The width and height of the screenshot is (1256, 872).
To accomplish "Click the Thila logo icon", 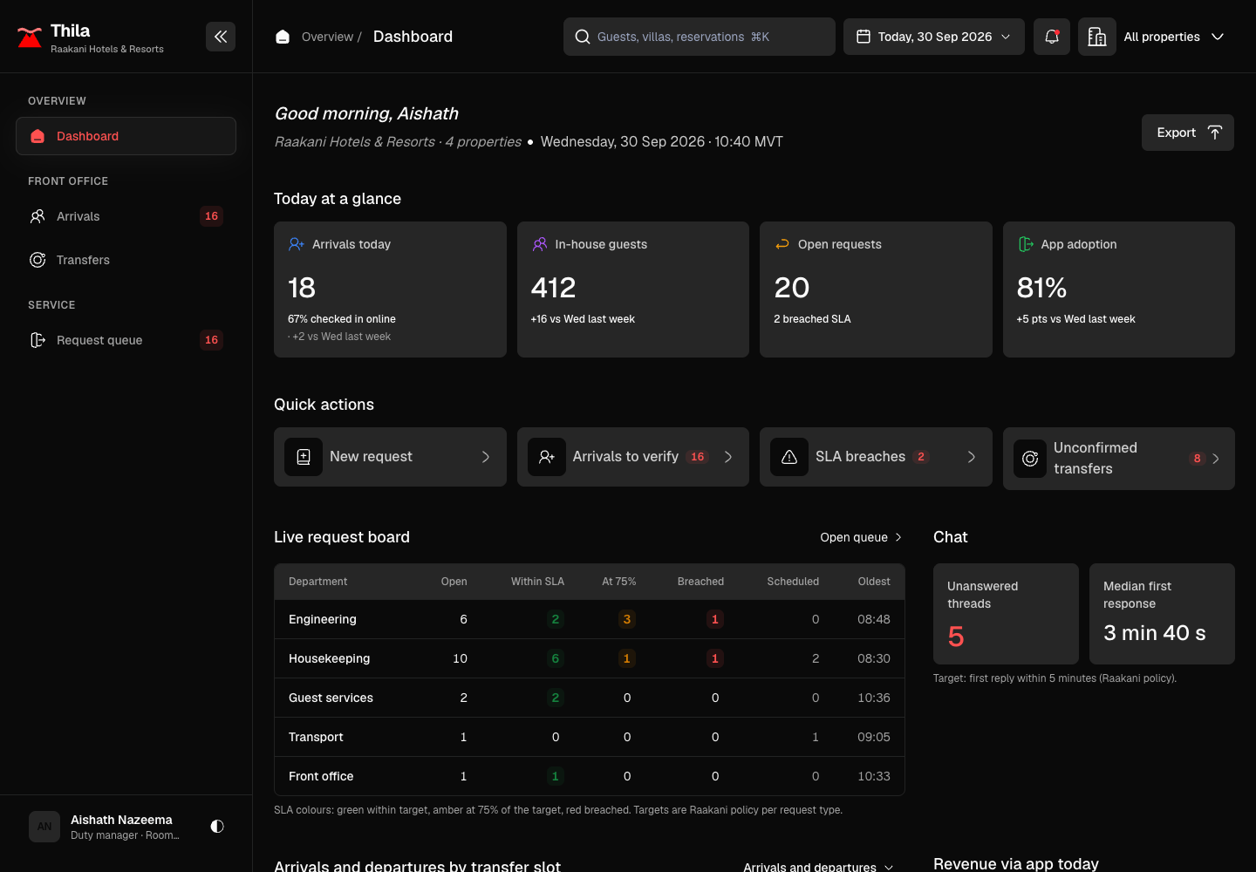I will 30,37.
